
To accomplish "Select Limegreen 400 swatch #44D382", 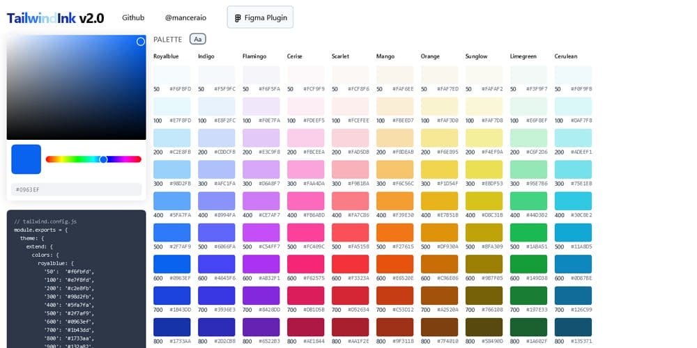I will pos(529,201).
